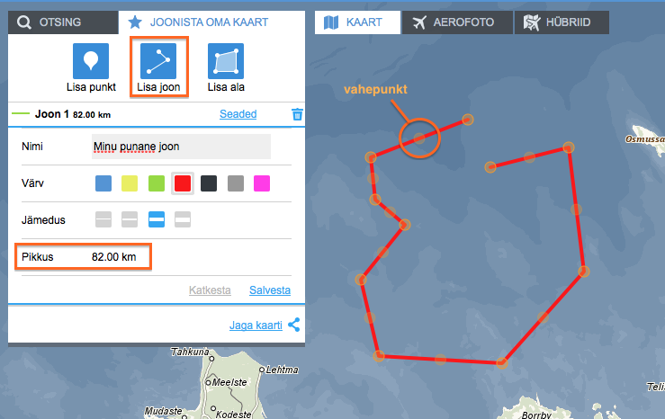The height and width of the screenshot is (419, 665).
Task: Choose the thickest line thickness option
Action: [183, 218]
